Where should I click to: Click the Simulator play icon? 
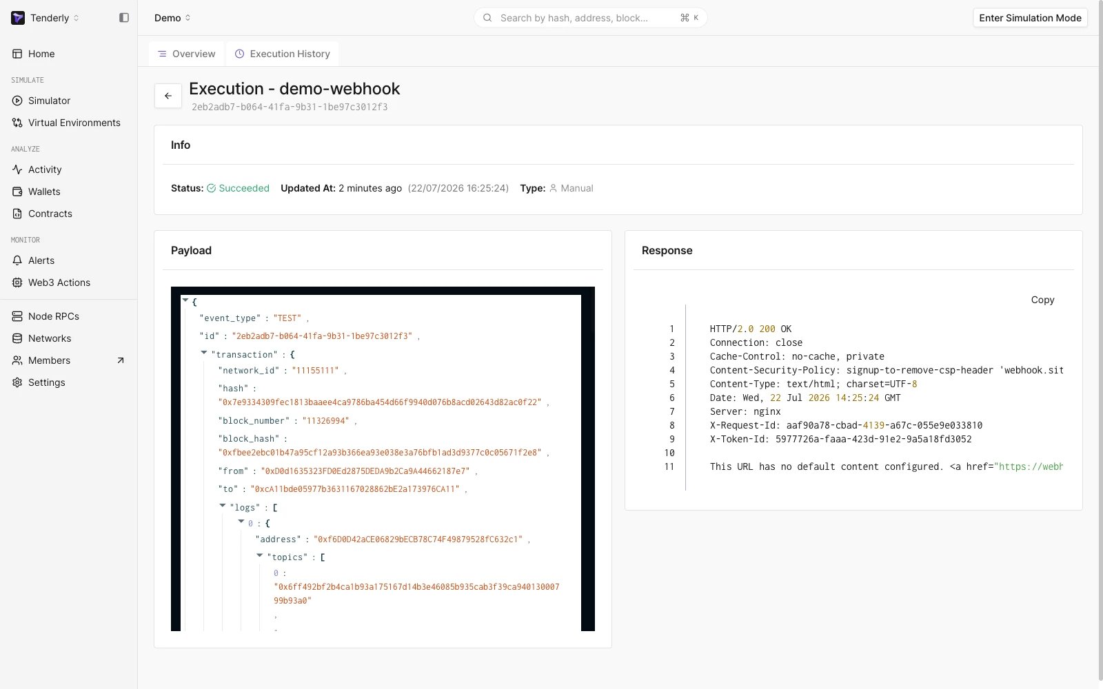pos(17,101)
